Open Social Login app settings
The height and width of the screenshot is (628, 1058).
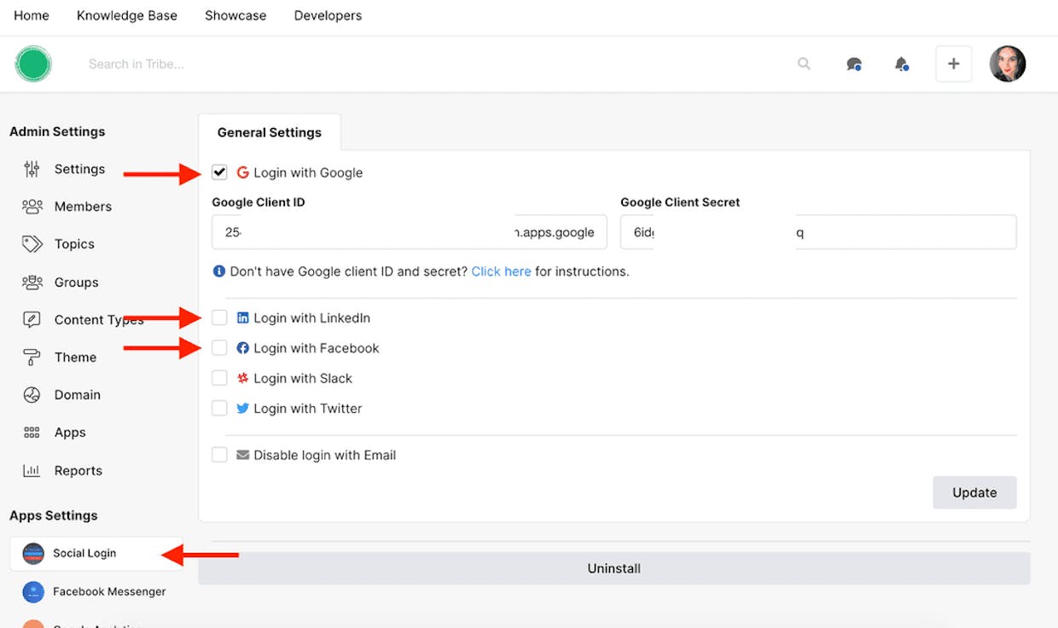coord(96,553)
